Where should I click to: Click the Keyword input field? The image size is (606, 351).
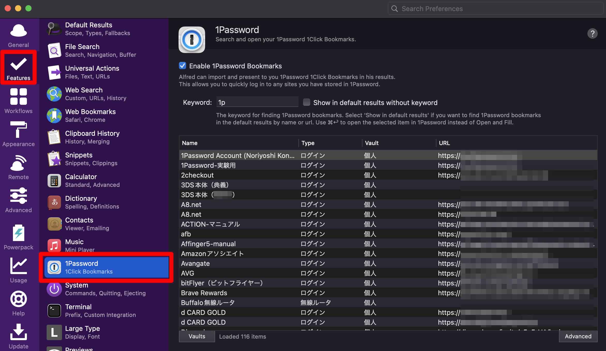[x=257, y=102]
